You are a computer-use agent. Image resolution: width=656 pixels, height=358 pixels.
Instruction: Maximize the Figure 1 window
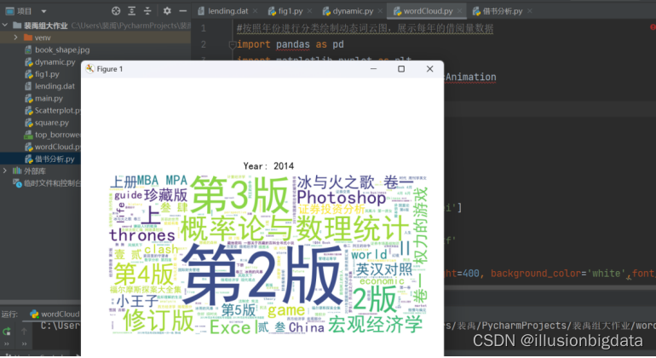click(401, 69)
